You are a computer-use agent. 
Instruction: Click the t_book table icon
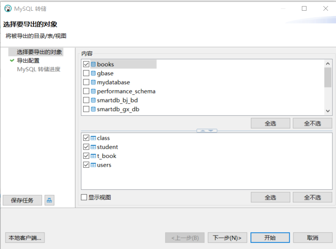pos(93,156)
